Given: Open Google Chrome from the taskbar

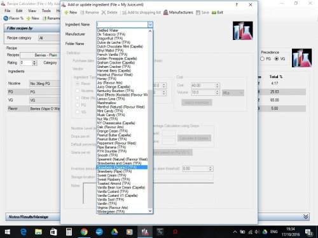Looking at the screenshot, I should [x=84, y=232].
